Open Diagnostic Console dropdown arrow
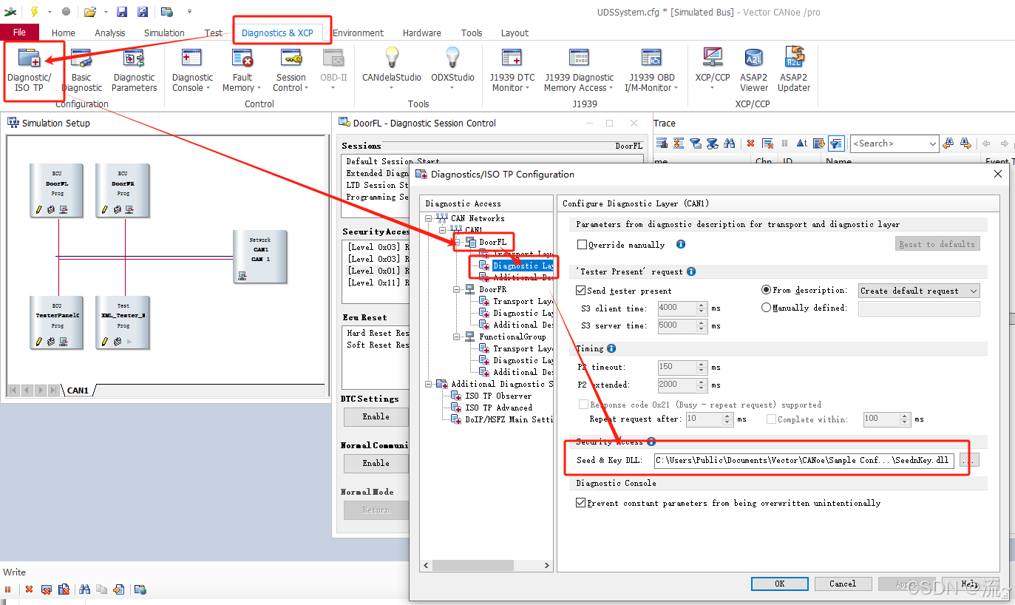This screenshot has width=1015, height=605. point(207,88)
